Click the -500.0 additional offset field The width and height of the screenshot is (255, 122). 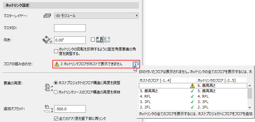click(70, 109)
